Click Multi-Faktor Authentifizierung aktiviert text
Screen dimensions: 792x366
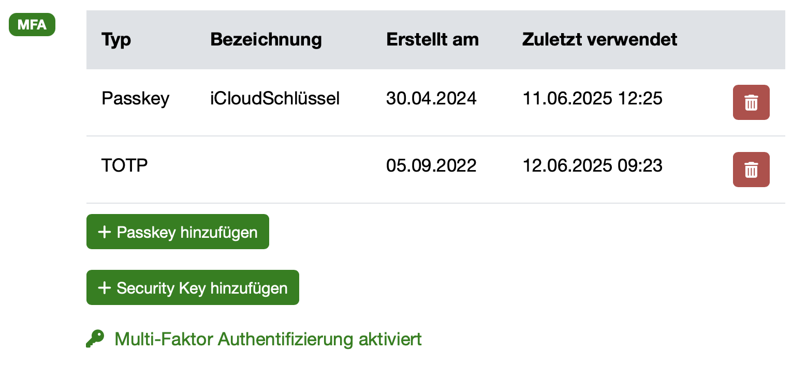coord(268,339)
